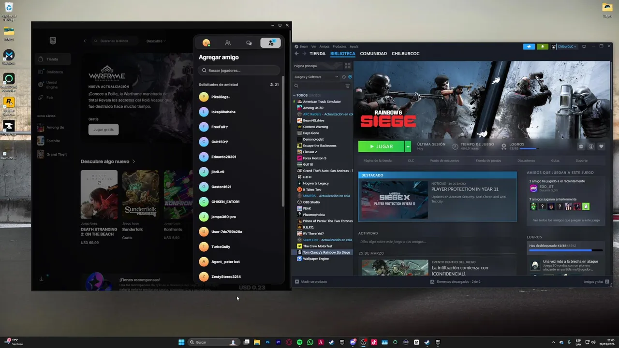Select friend request from ZestyStereo3214
The width and height of the screenshot is (619, 348).
(239, 276)
